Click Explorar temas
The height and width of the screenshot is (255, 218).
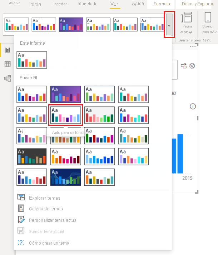point(45,198)
